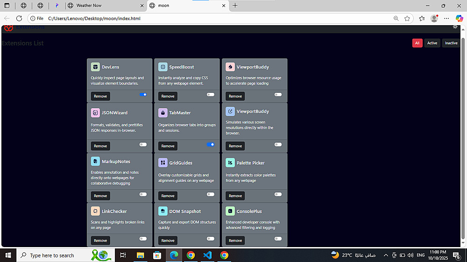Remove the GridGuides extension
The height and width of the screenshot is (262, 467).
(x=168, y=196)
